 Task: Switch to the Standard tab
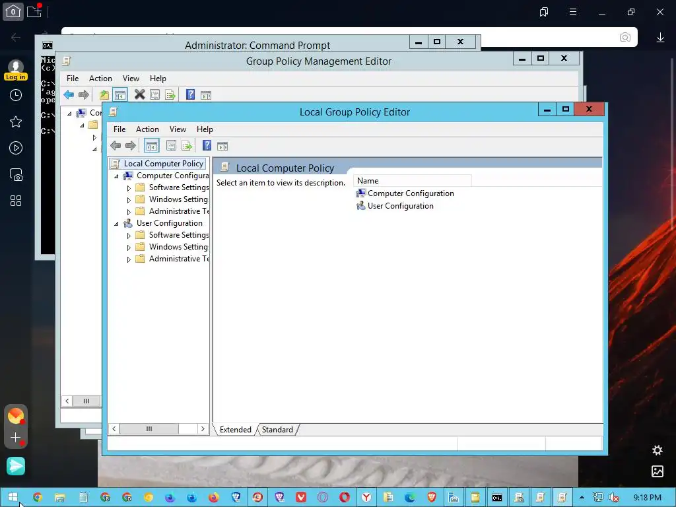[277, 429]
